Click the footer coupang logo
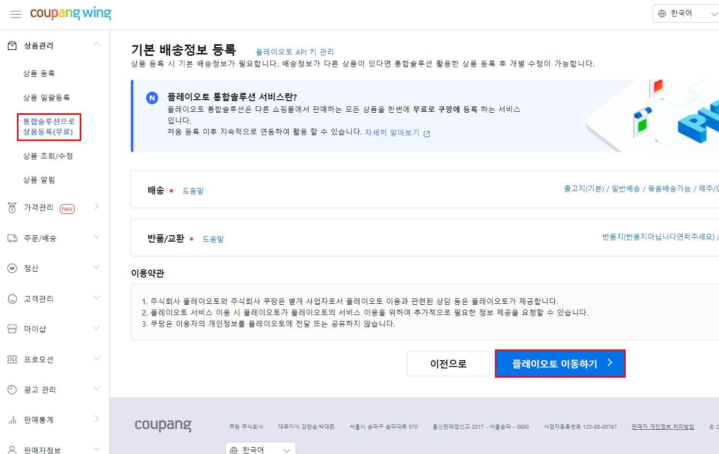The image size is (719, 454). click(x=163, y=425)
